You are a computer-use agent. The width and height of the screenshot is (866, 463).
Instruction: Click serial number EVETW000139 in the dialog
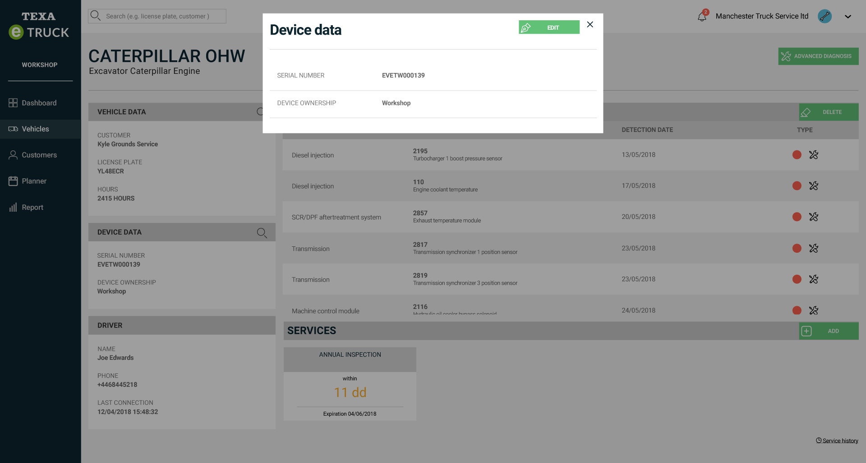point(403,75)
